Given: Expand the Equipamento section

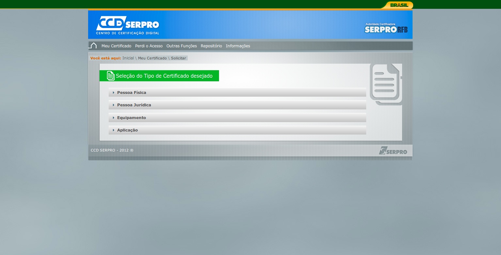Looking at the screenshot, I should tap(132, 118).
